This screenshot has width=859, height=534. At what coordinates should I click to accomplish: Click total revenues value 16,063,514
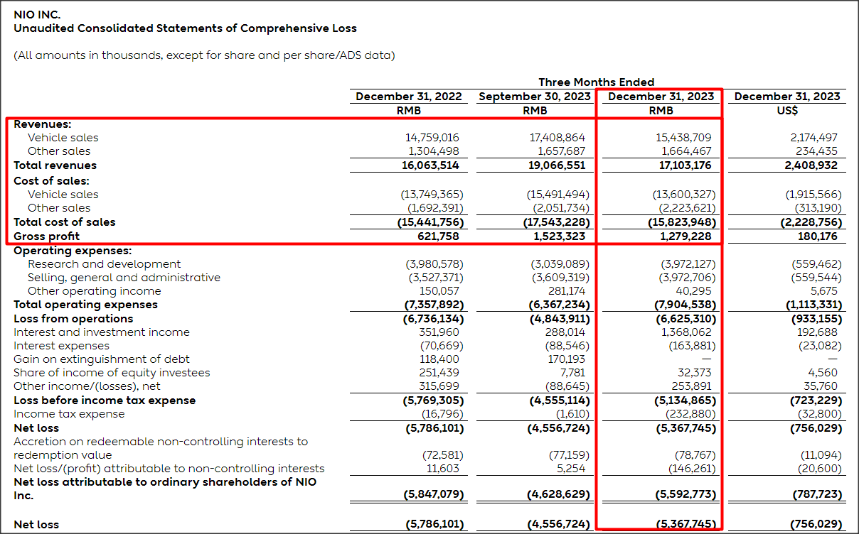[432, 165]
